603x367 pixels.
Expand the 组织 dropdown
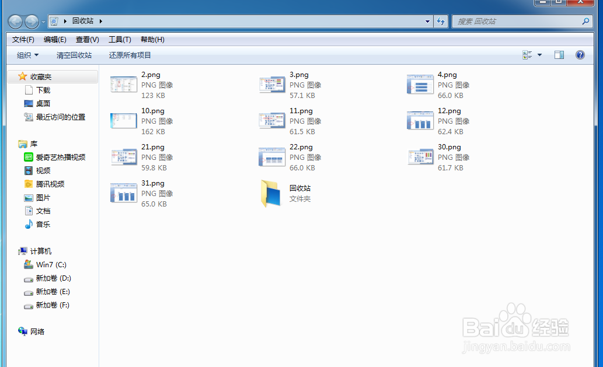click(x=27, y=55)
